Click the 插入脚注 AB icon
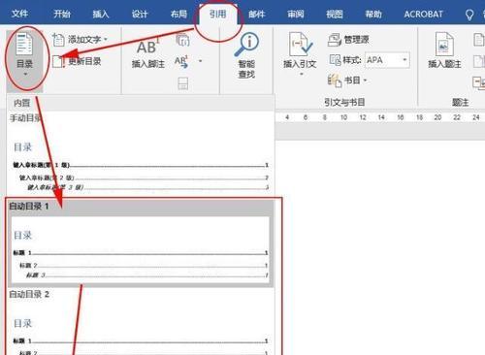 [148, 48]
